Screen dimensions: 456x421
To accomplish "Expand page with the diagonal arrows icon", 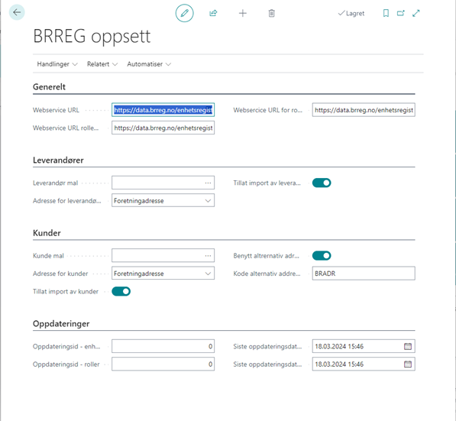I will 416,13.
